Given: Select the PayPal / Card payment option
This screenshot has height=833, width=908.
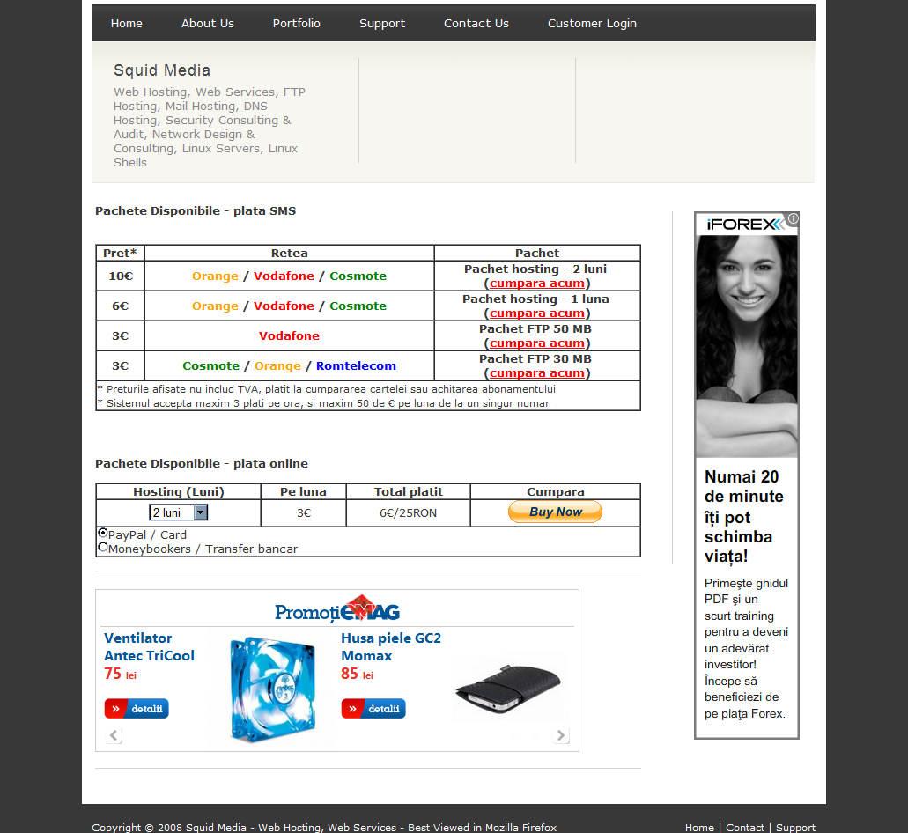Looking at the screenshot, I should (x=102, y=533).
